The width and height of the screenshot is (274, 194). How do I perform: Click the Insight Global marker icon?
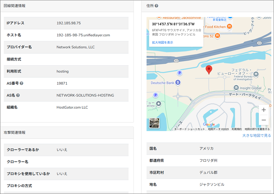click(236, 88)
